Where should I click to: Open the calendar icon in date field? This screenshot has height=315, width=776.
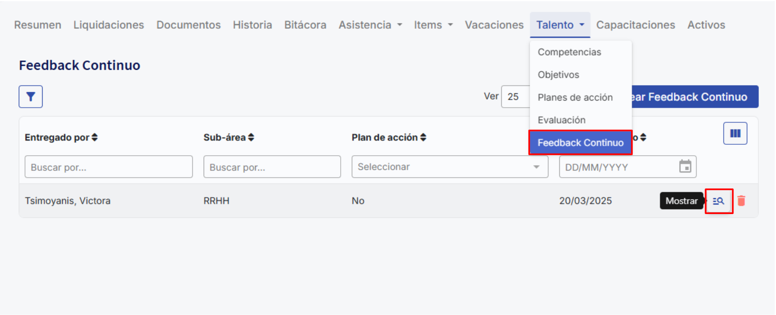tap(685, 166)
